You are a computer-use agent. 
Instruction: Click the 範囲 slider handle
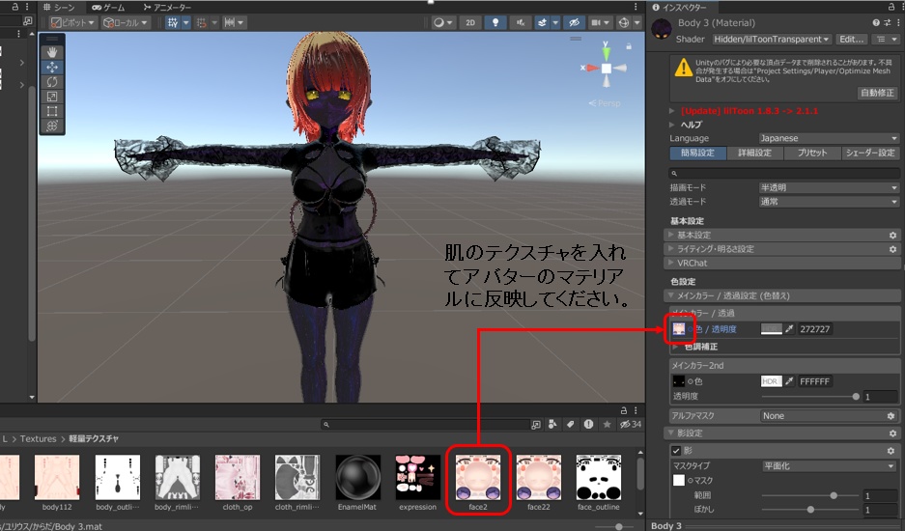click(x=834, y=496)
